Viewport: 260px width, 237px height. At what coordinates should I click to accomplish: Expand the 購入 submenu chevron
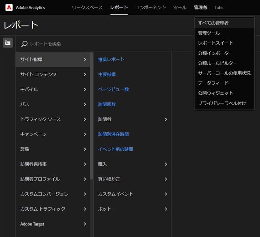click(166, 164)
